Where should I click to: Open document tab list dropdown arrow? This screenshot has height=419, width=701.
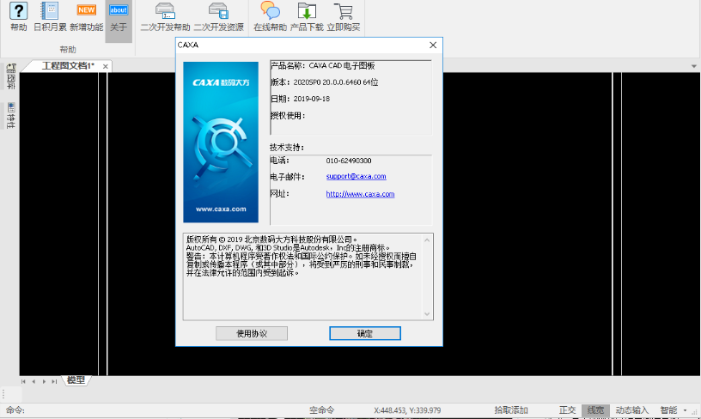click(694, 66)
